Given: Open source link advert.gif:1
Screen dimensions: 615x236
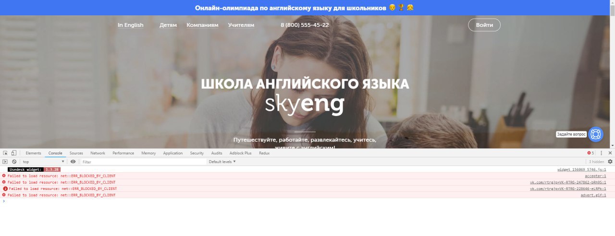Looking at the screenshot, I should (x=593, y=195).
